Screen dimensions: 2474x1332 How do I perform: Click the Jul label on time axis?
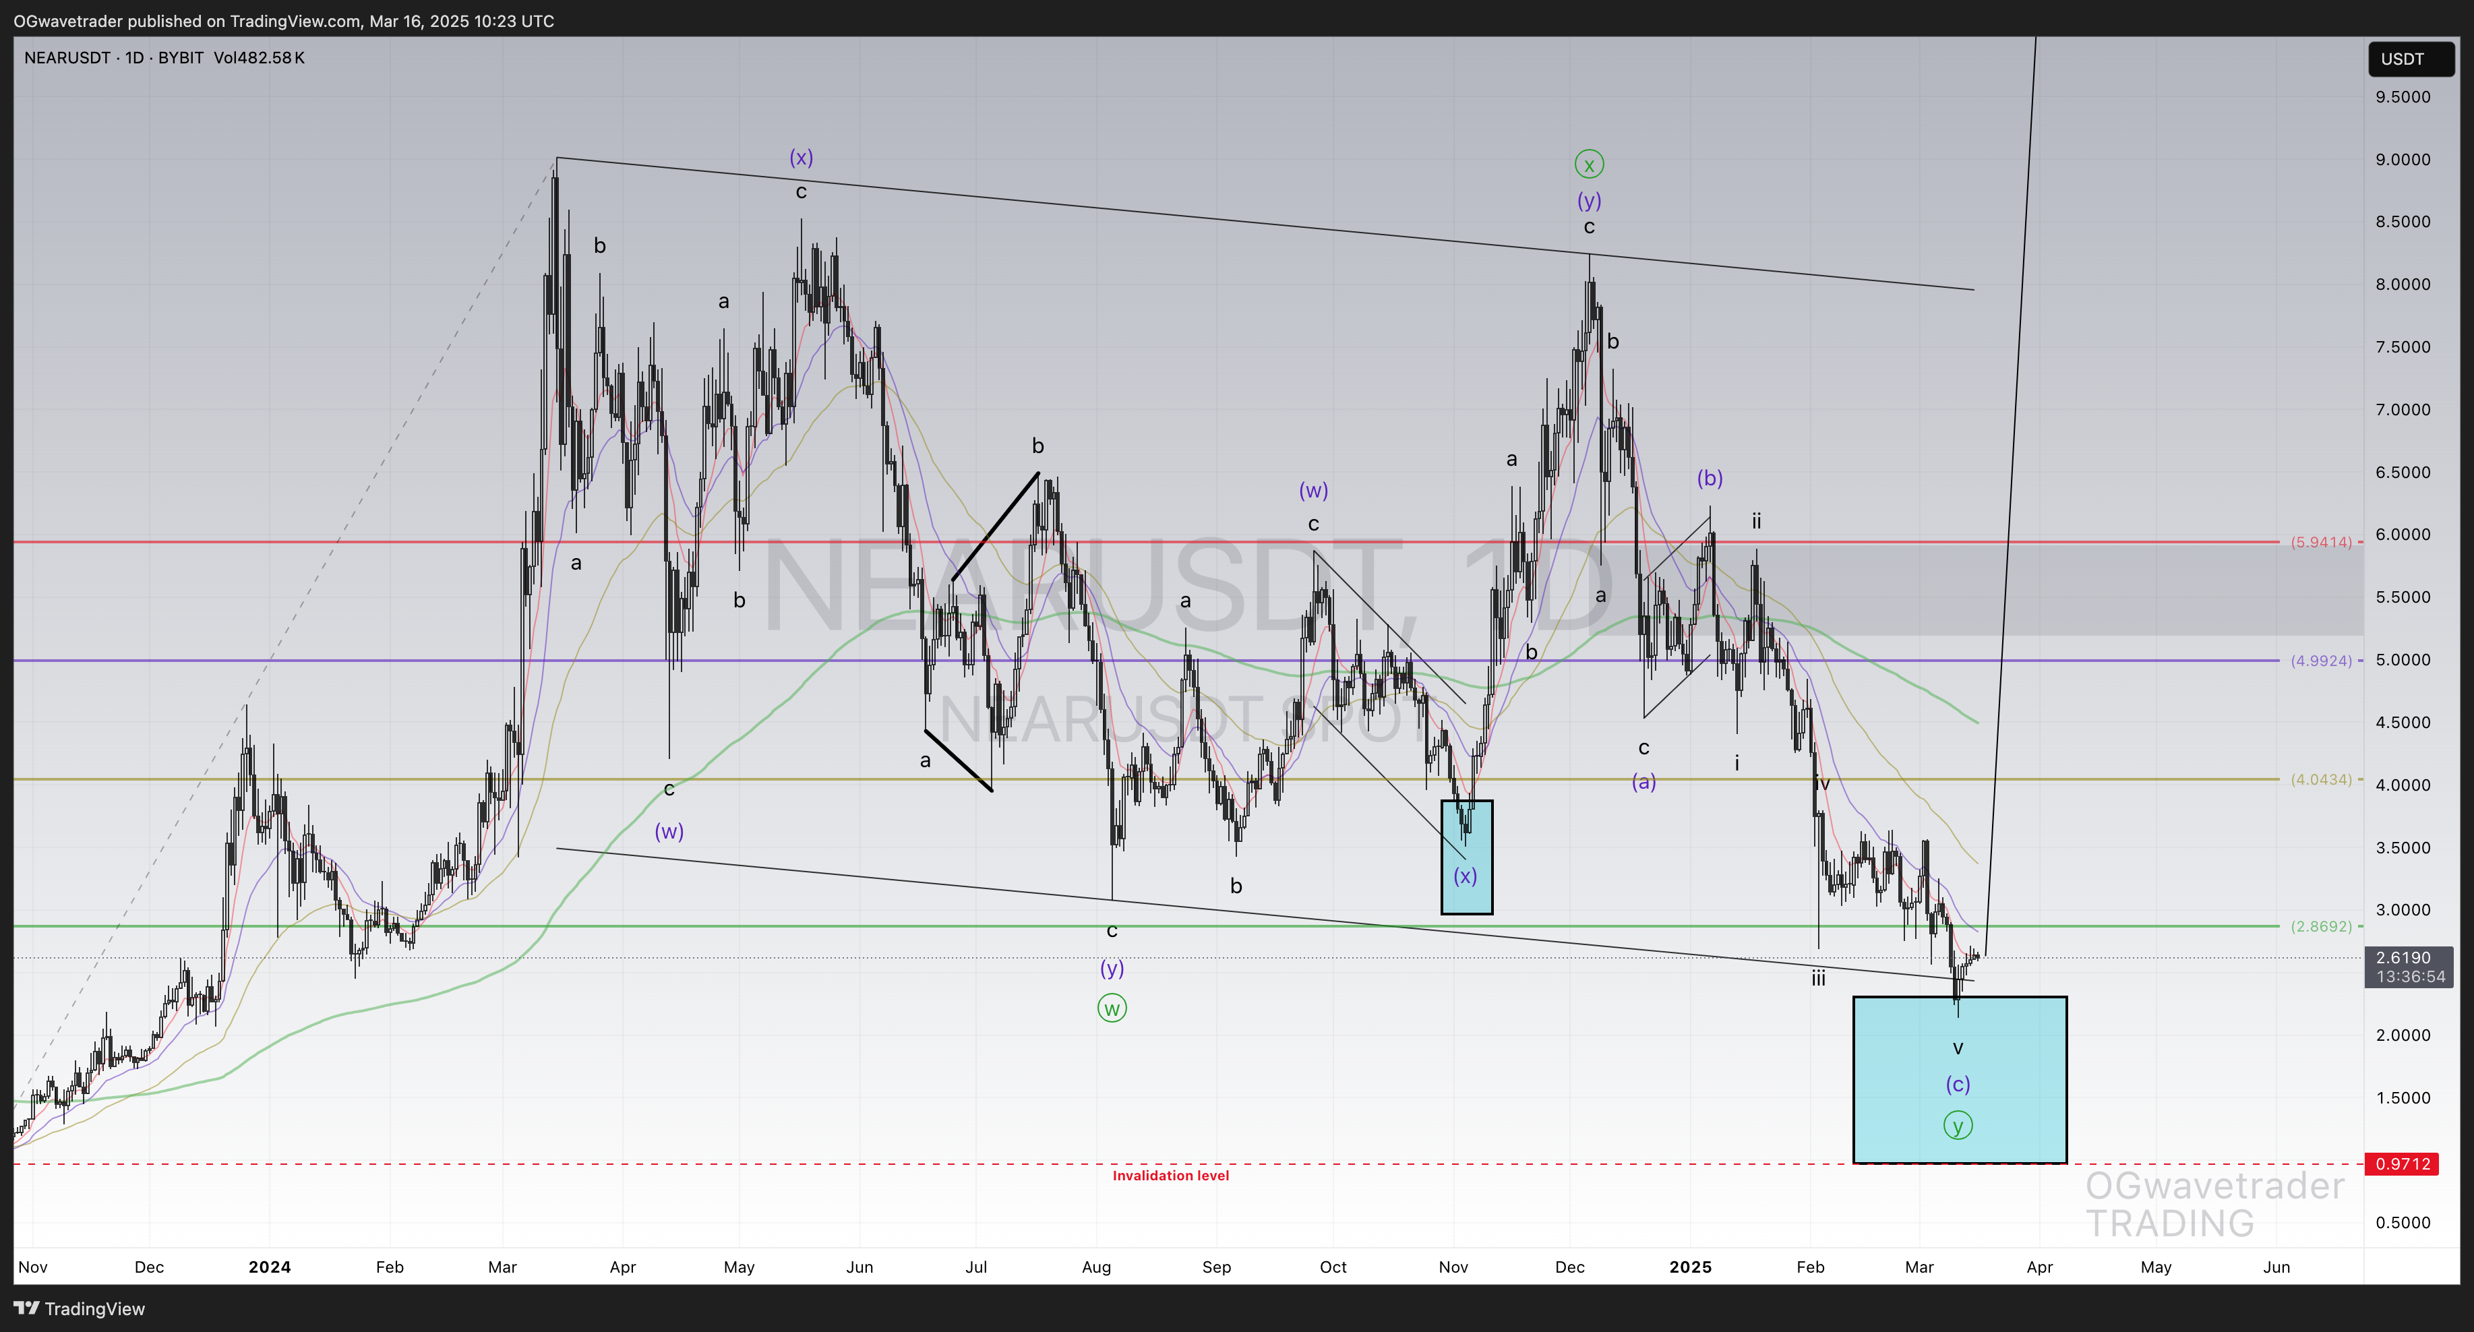point(975,1267)
